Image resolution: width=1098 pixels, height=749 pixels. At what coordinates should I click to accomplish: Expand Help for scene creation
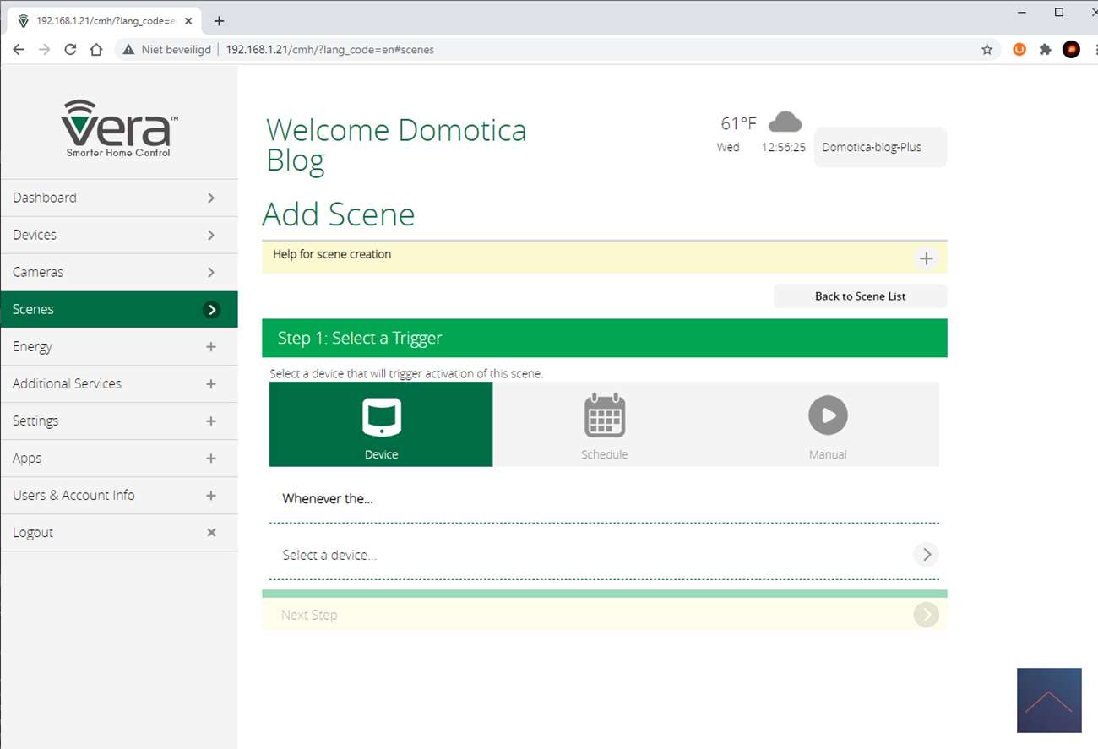[x=926, y=258]
